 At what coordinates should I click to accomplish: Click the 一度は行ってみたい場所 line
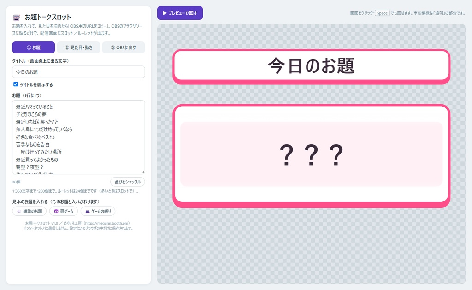tap(39, 152)
